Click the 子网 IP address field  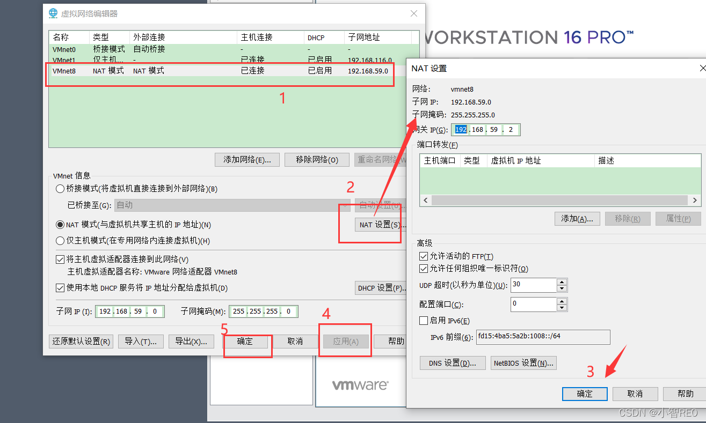[x=129, y=311]
